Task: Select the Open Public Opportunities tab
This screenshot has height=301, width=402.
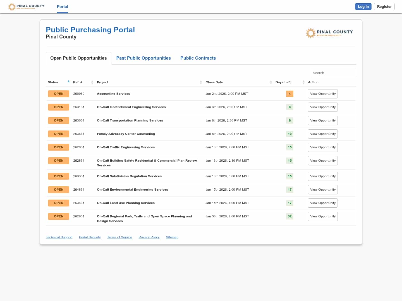Action: (78, 58)
